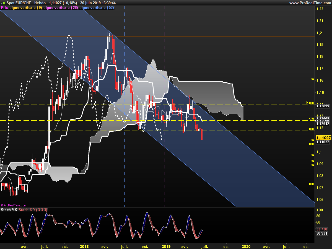Click the ©ProRealTime.com link in the chart

14,205
